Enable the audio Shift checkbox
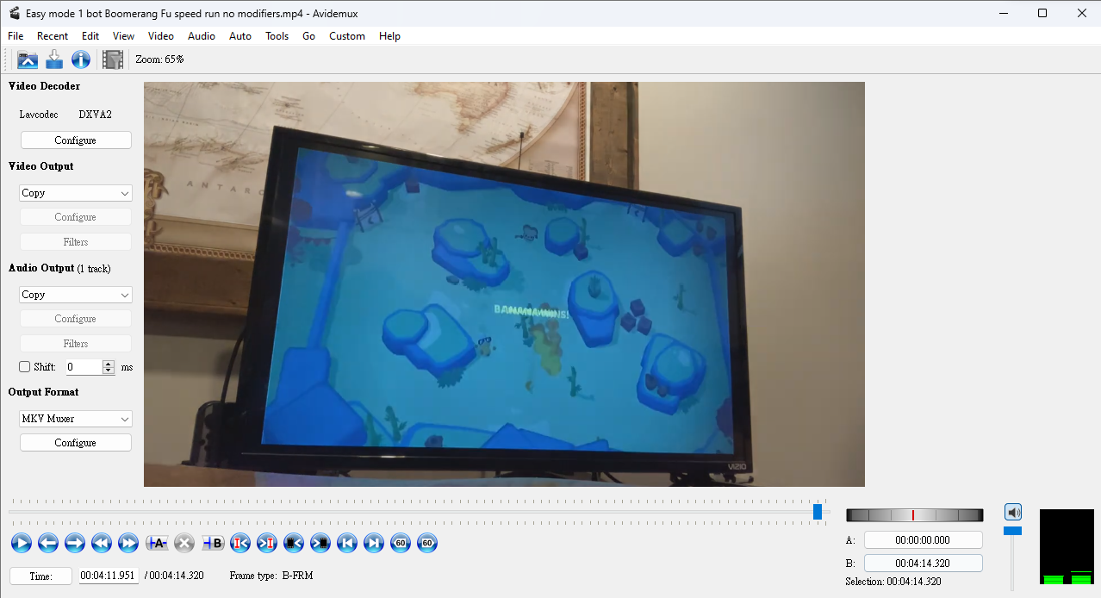The image size is (1101, 598). 25,367
